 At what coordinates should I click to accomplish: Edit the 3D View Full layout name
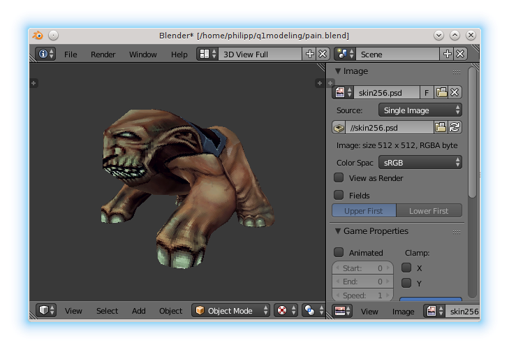260,54
